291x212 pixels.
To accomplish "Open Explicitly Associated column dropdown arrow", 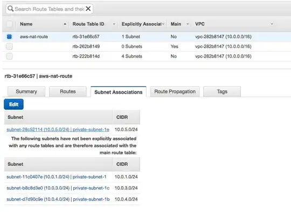I will point(163,24).
